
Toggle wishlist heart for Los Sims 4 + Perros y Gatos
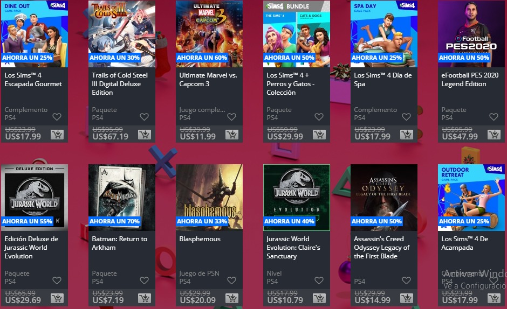pos(319,117)
